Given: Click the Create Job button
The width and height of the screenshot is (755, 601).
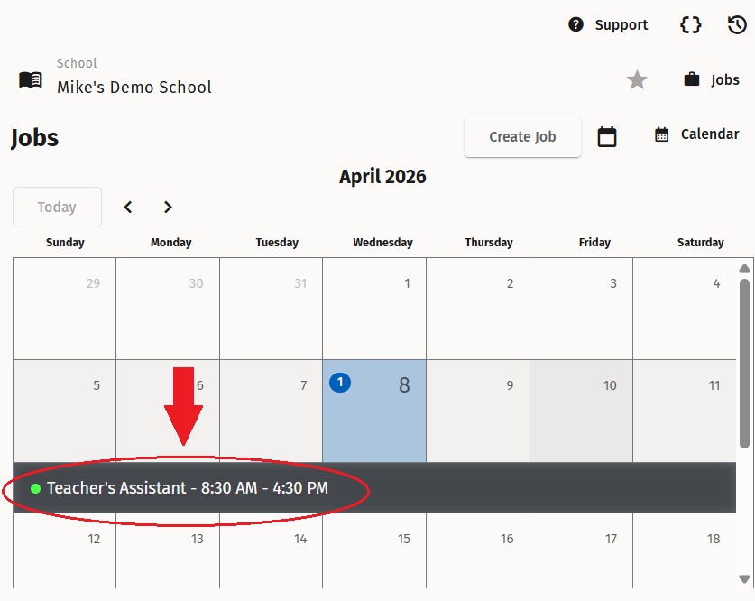Looking at the screenshot, I should [522, 137].
